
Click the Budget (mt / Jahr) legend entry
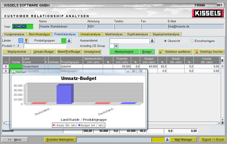coord(91,125)
